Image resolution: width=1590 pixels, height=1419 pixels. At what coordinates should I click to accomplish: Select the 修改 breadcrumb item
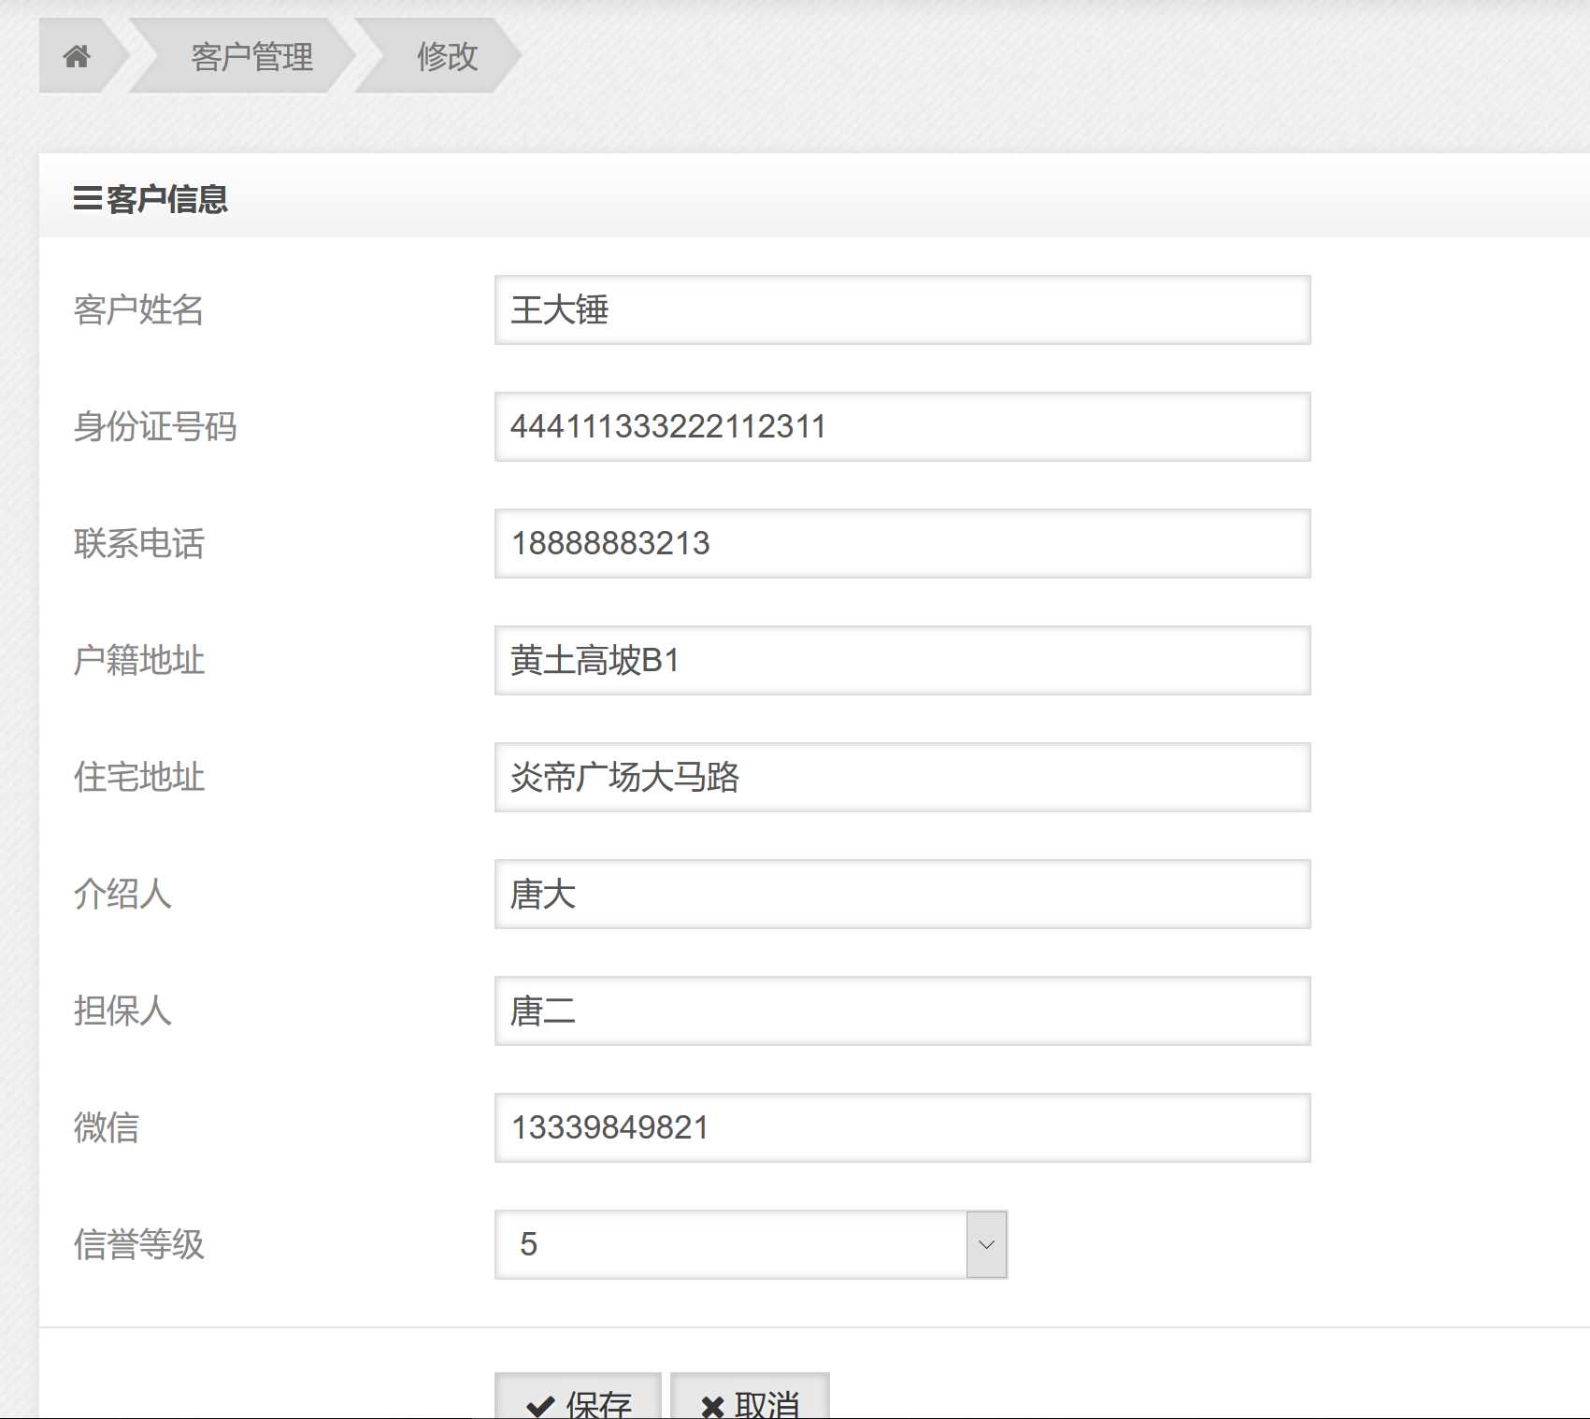pyautogui.click(x=447, y=56)
